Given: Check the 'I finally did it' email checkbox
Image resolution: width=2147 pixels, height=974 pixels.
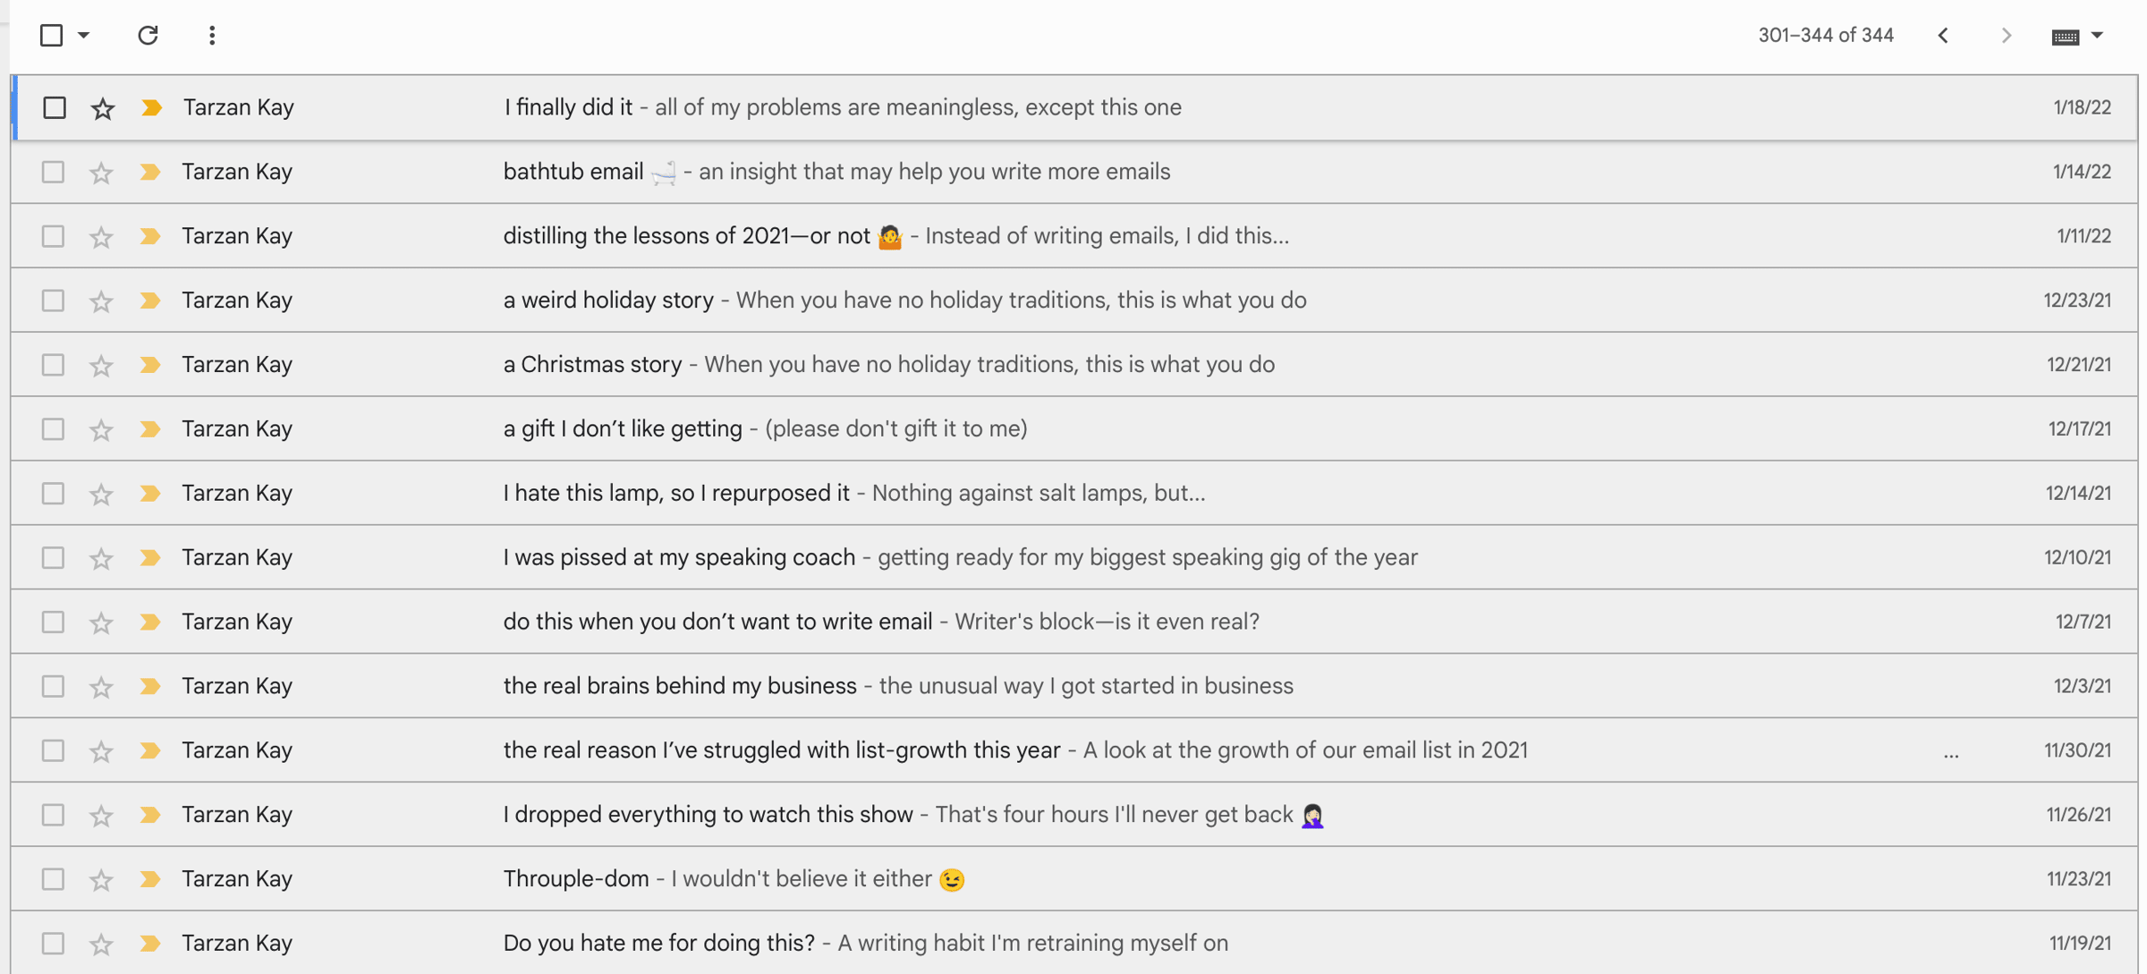Looking at the screenshot, I should 55,107.
